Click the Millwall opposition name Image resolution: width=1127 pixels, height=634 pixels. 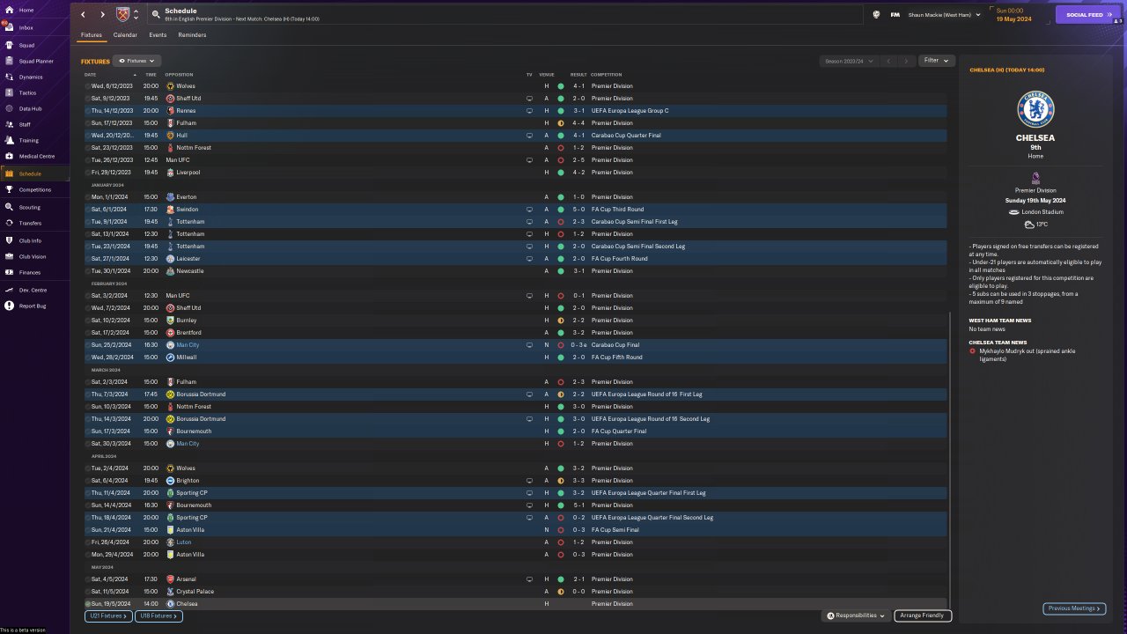[186, 358]
